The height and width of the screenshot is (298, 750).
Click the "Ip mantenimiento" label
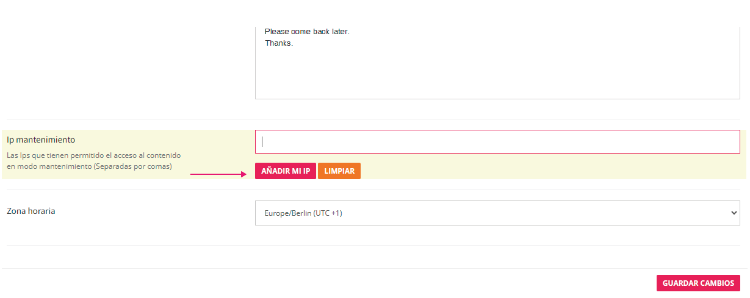tap(41, 140)
